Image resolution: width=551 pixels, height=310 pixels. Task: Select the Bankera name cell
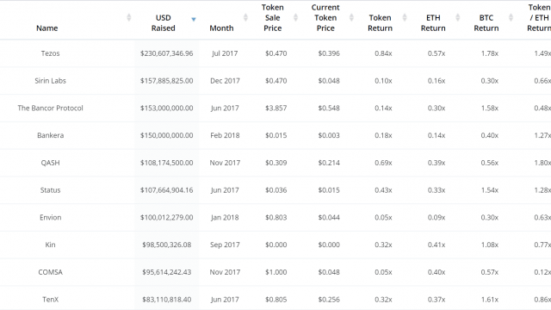pyautogui.click(x=50, y=135)
